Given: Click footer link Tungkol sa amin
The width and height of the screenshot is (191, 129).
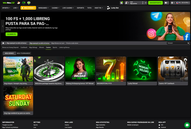Looking at the screenshot, I should coord(7,125).
